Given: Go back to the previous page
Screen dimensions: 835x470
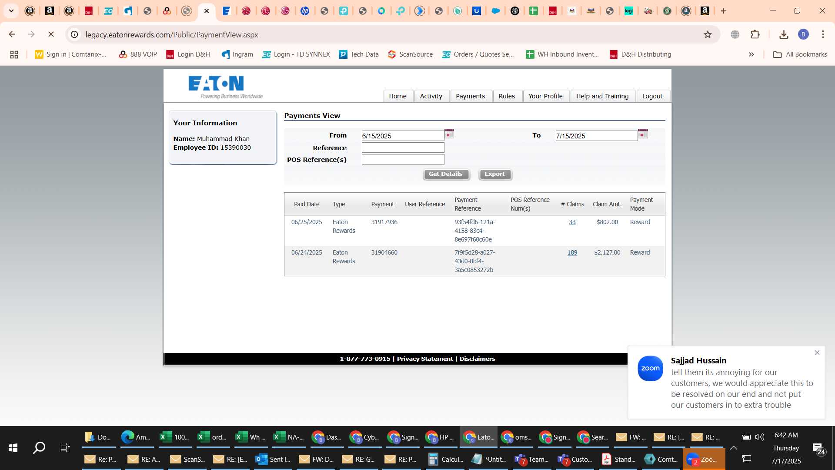Looking at the screenshot, I should click(12, 34).
